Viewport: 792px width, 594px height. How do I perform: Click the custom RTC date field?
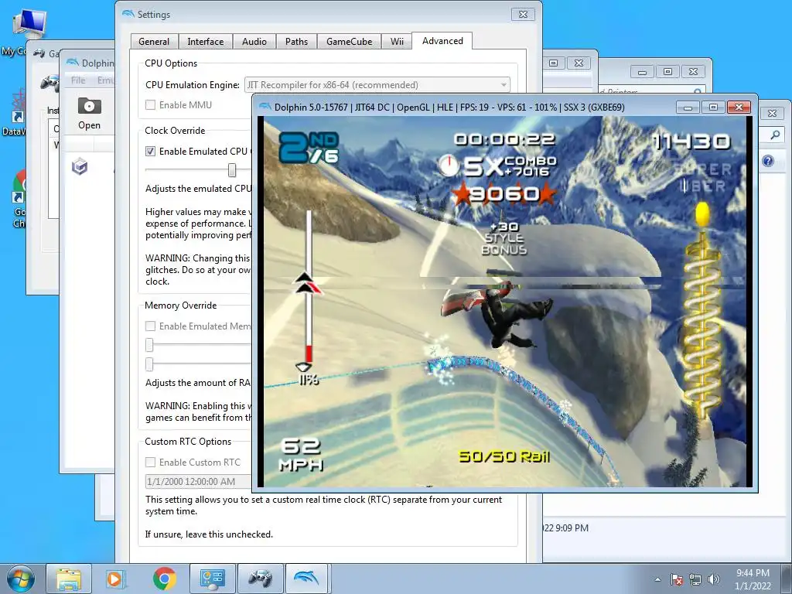198,481
